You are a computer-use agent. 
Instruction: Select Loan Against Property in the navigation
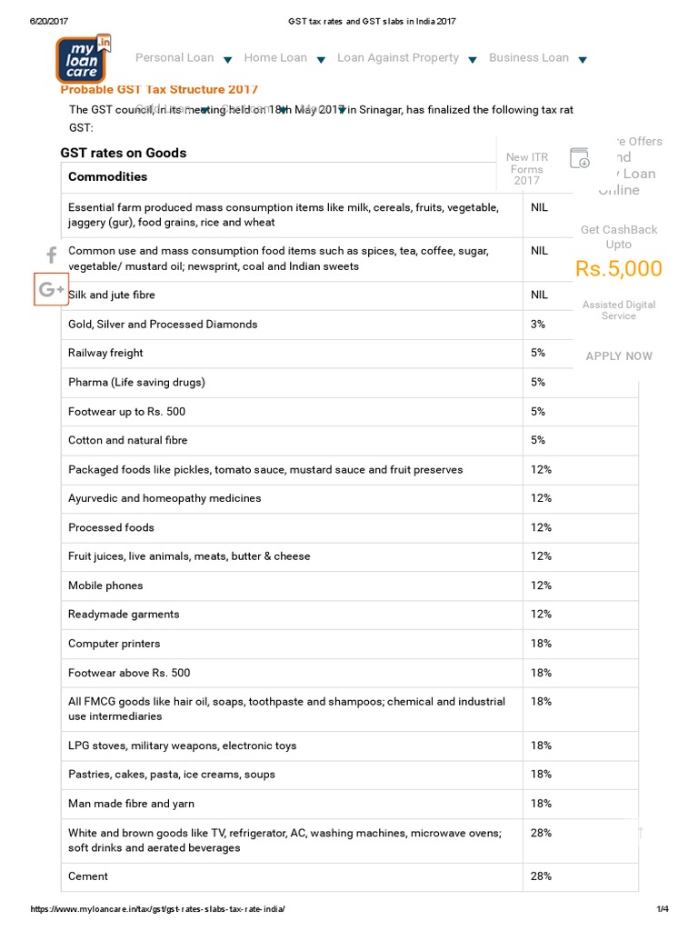point(398,58)
